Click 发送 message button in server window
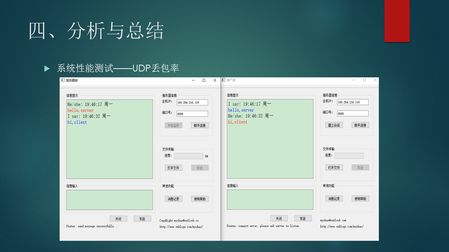 142,219
